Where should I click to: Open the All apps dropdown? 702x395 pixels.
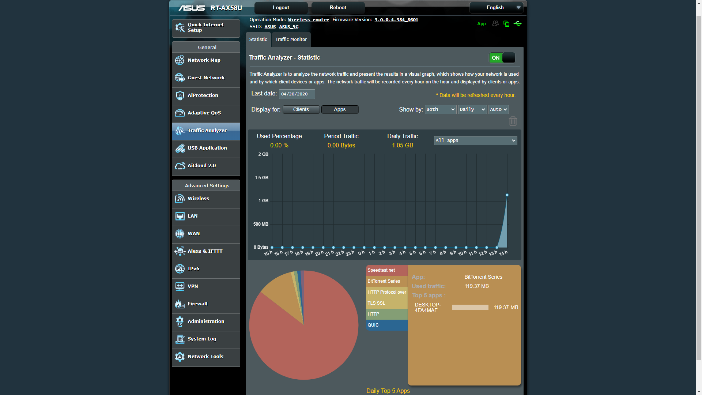pyautogui.click(x=475, y=140)
